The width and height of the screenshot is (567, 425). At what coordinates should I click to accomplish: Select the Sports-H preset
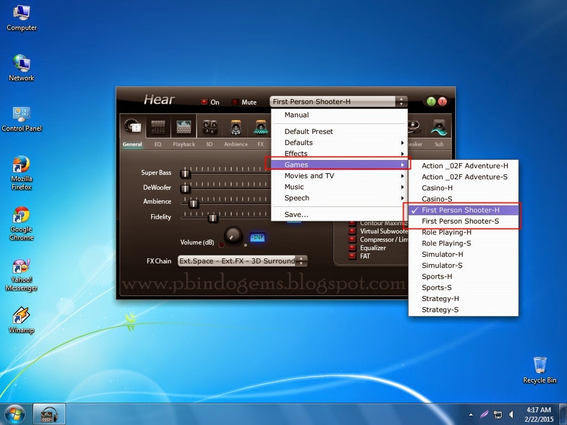click(x=463, y=277)
